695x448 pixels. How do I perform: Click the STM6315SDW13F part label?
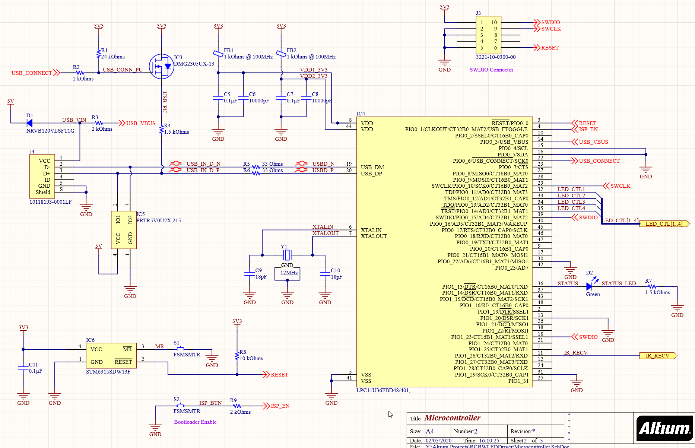[108, 372]
